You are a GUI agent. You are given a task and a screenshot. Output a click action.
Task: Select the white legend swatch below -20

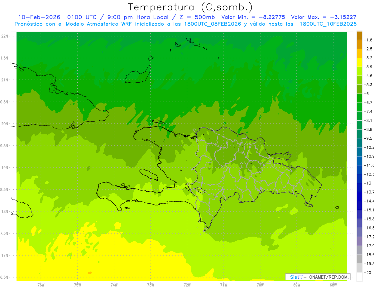click(359, 277)
